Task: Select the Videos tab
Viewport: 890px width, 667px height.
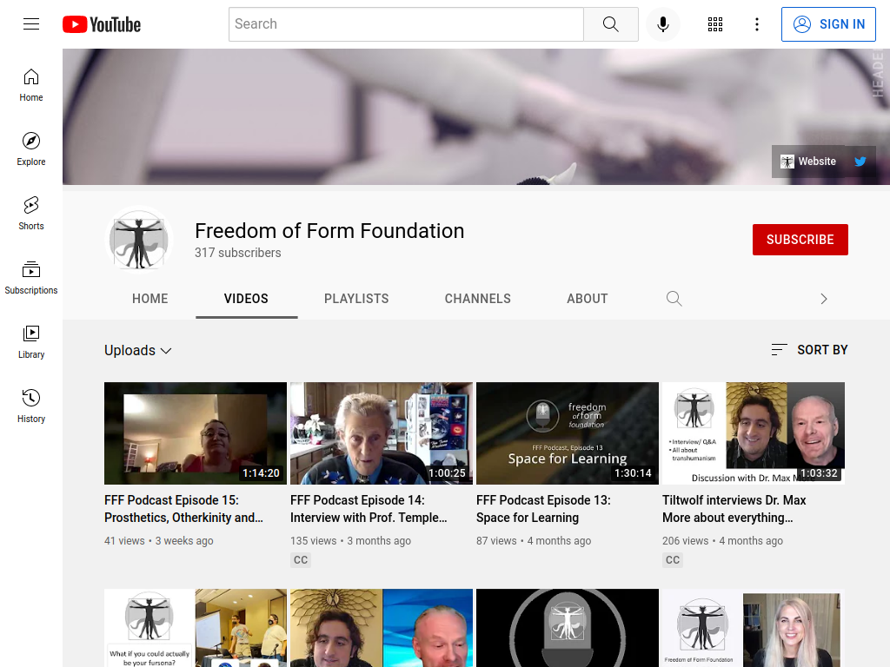Action: (246, 299)
